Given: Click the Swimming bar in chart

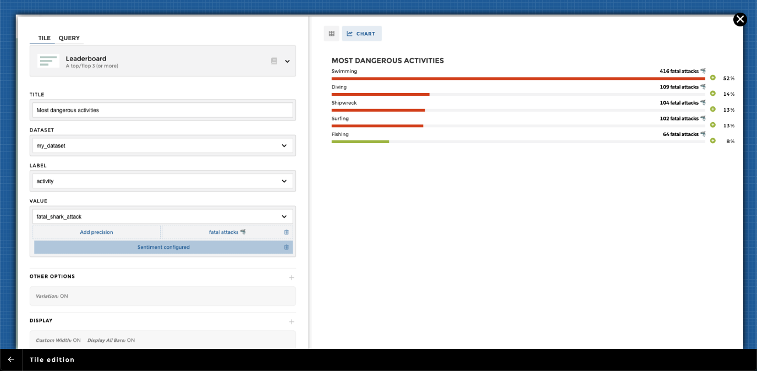Looking at the screenshot, I should pos(518,79).
